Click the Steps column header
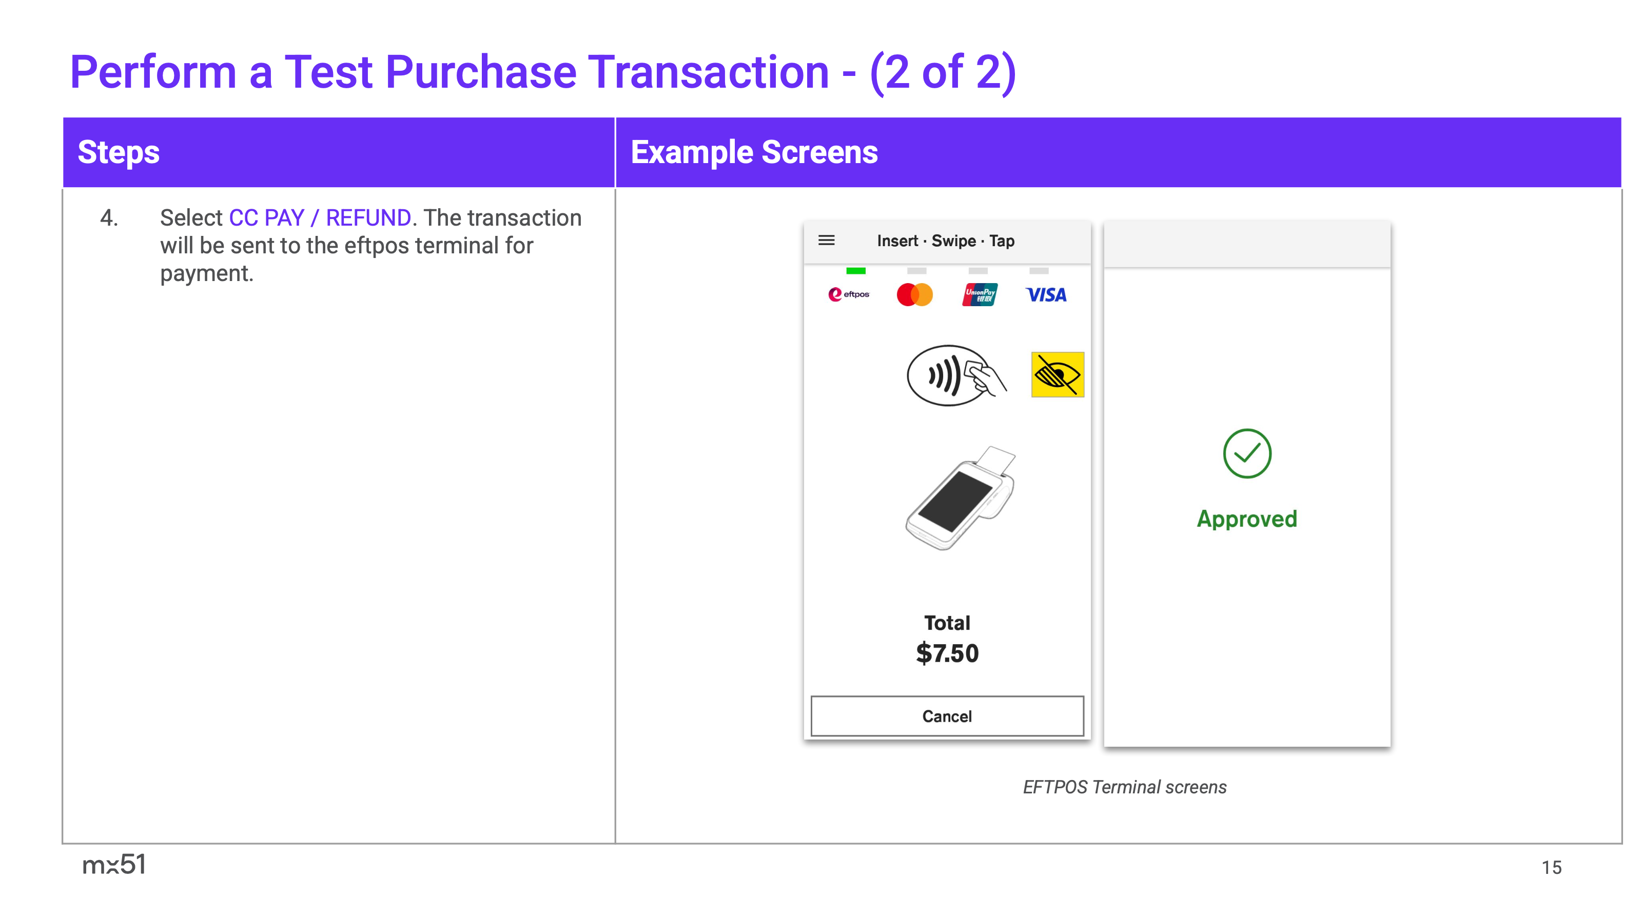The height and width of the screenshot is (918, 1642). [119, 152]
